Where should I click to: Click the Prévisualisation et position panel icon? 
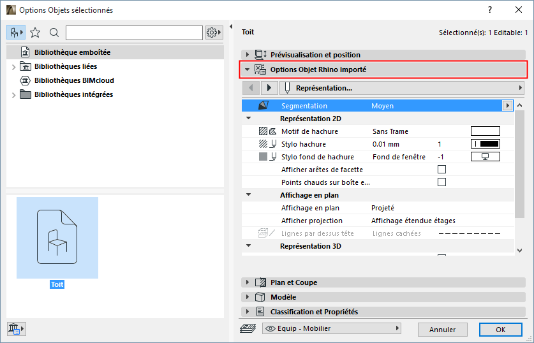tap(260, 54)
